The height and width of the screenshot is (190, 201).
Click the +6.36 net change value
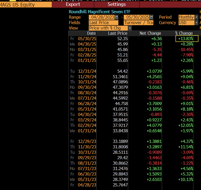156,39
